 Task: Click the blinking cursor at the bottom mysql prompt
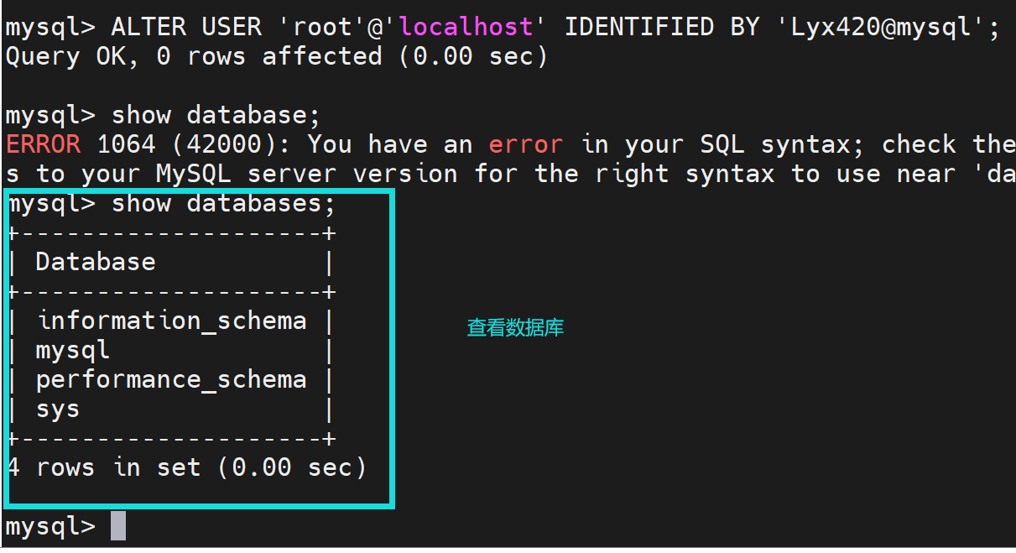click(x=118, y=526)
